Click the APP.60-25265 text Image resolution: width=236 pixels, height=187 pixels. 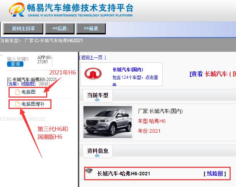[x=44, y=59]
